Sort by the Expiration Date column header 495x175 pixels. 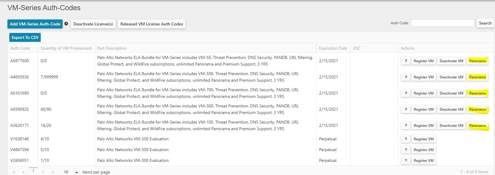pyautogui.click(x=333, y=48)
